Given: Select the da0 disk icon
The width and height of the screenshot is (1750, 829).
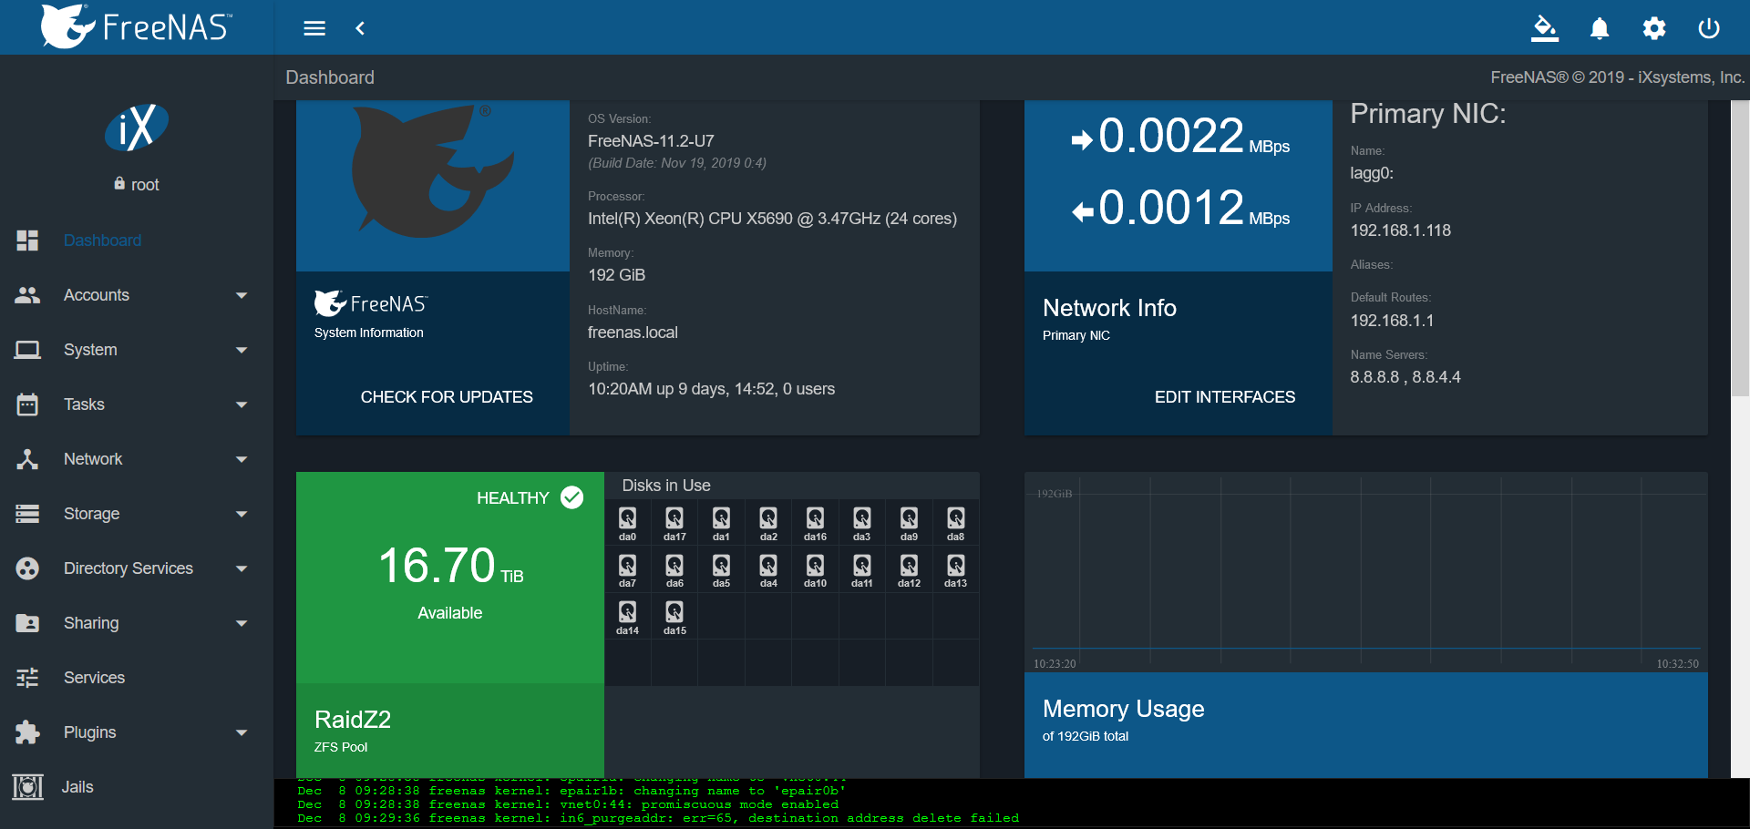Looking at the screenshot, I should click(x=628, y=519).
